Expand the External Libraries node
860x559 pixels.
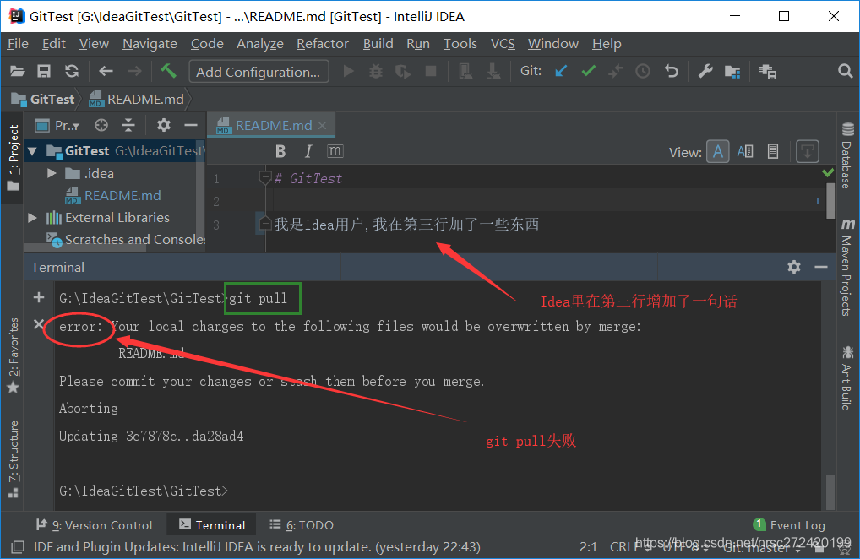33,218
